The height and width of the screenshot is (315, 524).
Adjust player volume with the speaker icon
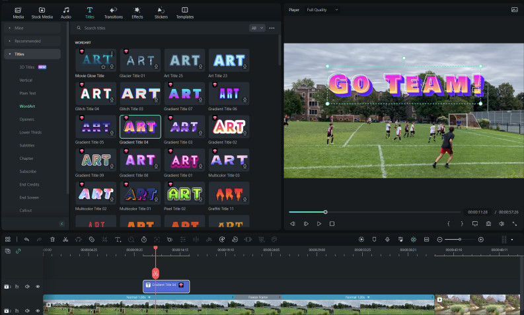pos(502,224)
